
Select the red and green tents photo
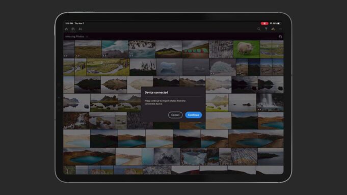point(195,49)
